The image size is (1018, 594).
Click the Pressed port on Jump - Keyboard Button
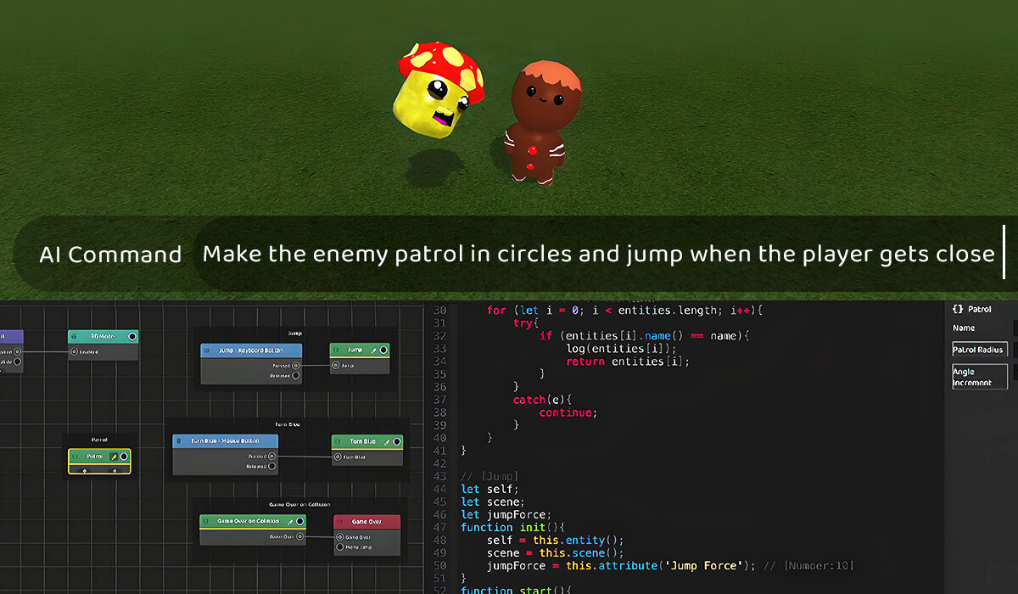pos(295,365)
